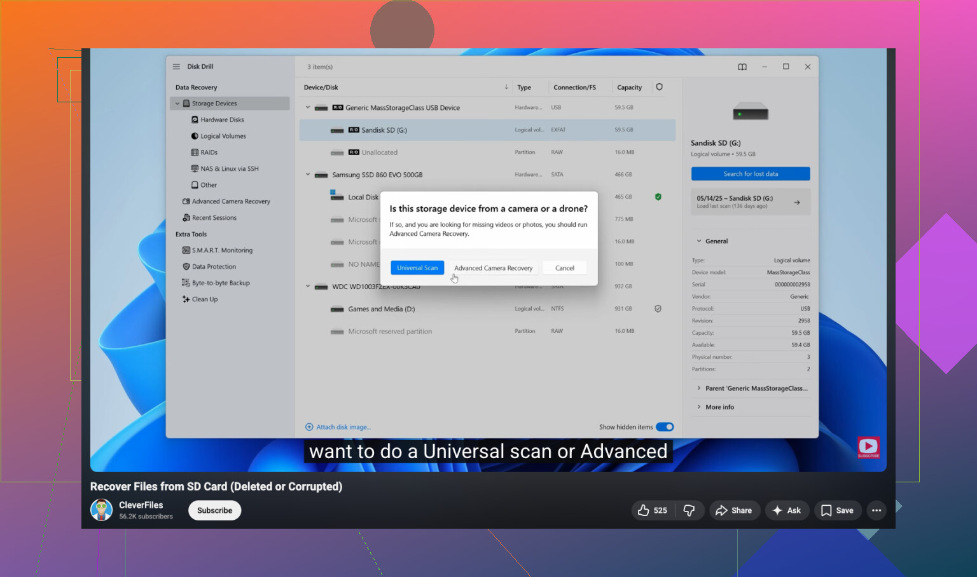Expand the More info section
The image size is (977, 577).
[x=699, y=407]
